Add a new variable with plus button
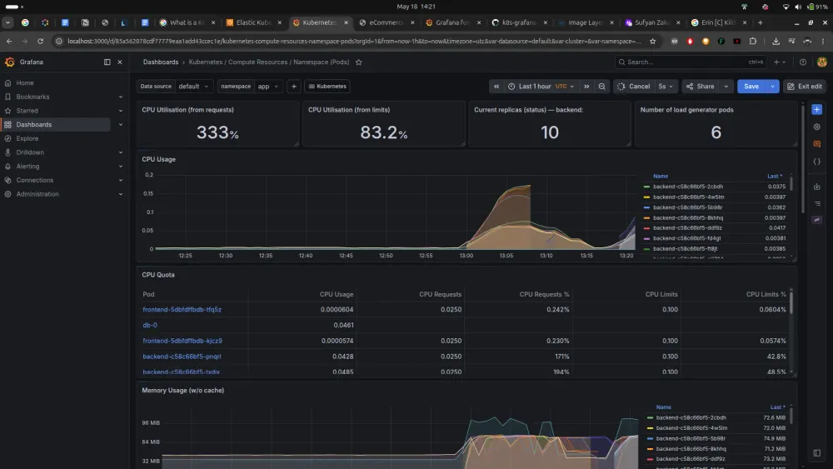Screen dimensions: 833x469 point(294,86)
